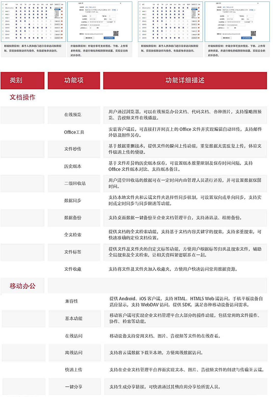Click the description starting 支持本地文件夹和云端文件夹
This screenshot has width=280, height=397.
click(185, 200)
